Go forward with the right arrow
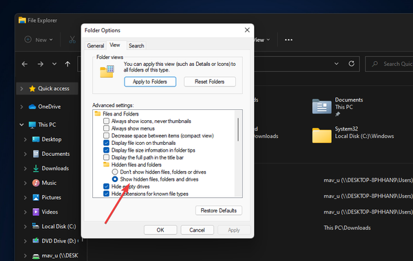This screenshot has height=261, width=413. [41, 64]
